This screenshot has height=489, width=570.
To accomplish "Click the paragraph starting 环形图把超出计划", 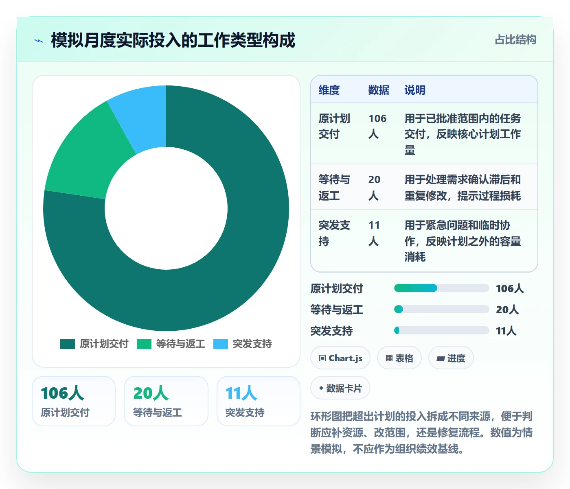I will click(x=422, y=432).
